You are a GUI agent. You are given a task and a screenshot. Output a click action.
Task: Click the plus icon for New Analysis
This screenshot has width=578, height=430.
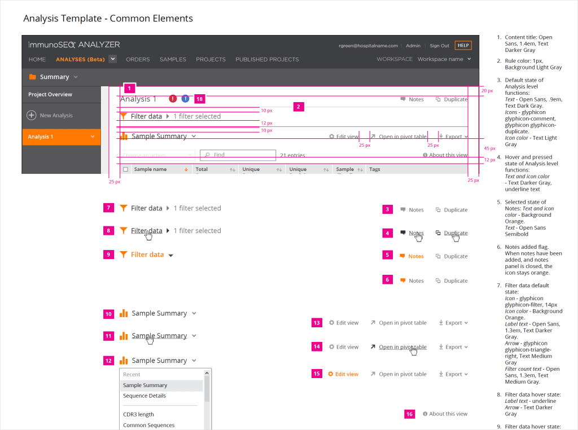32,115
